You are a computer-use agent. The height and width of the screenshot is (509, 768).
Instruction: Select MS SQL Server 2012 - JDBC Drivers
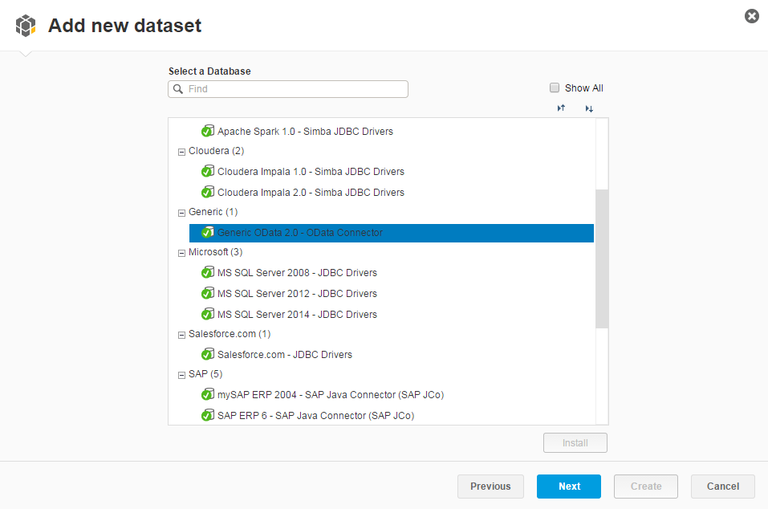coord(297,294)
